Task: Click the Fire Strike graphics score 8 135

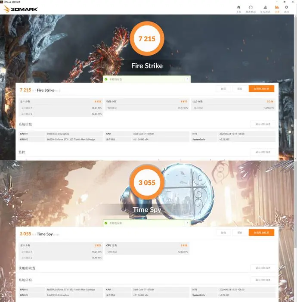Action: coord(98,102)
